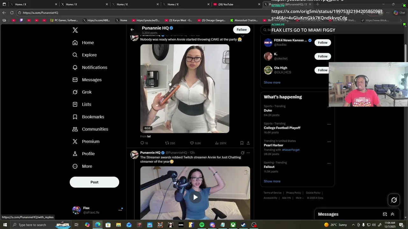Open more options for Fallout trend
The image size is (408, 229).
point(329,163)
